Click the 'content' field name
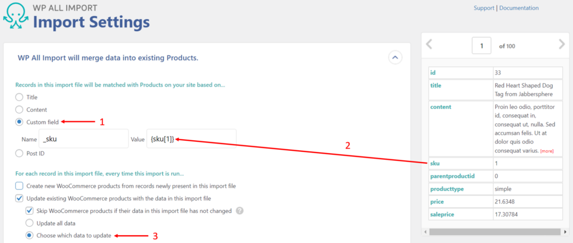 441,107
